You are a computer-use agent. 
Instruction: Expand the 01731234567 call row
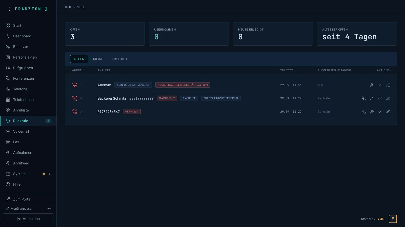(81, 112)
